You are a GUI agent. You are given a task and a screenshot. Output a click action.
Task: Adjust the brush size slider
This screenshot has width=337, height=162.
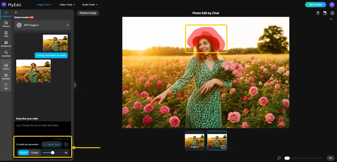tap(52, 153)
